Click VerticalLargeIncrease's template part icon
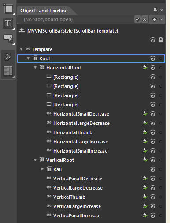Image resolution: width=170 pixels, height=223 pixels. tap(145, 206)
